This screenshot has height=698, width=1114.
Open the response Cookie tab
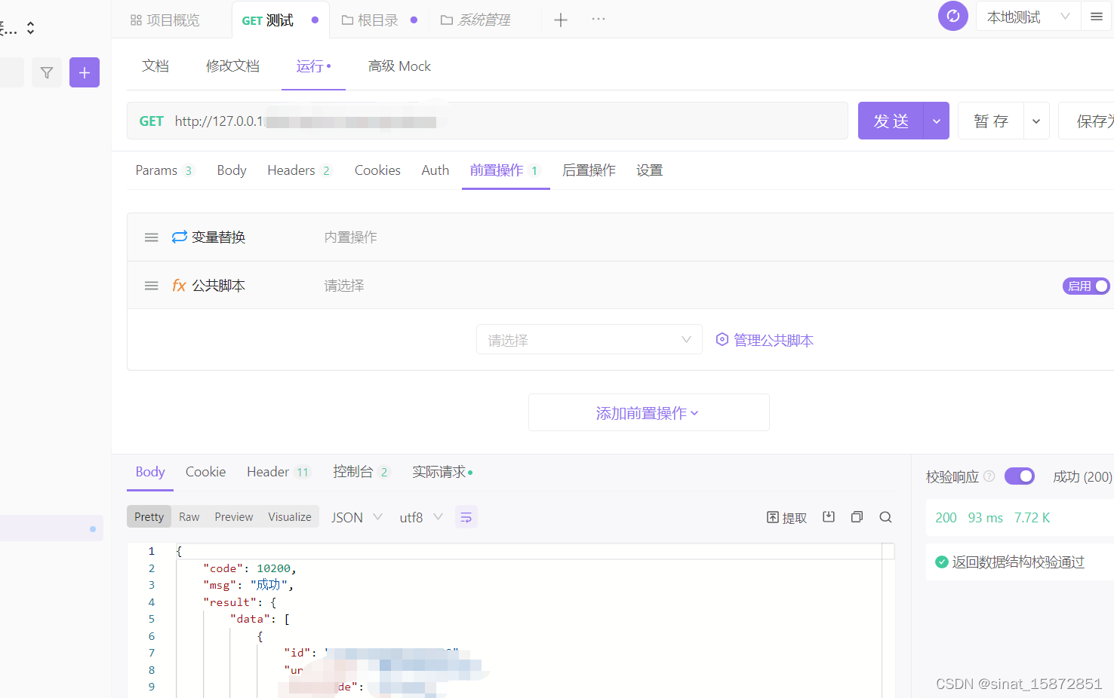pyautogui.click(x=205, y=472)
